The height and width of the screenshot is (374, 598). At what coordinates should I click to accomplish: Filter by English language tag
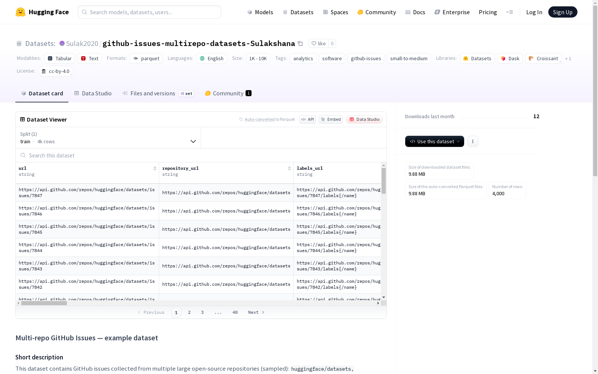[212, 58]
